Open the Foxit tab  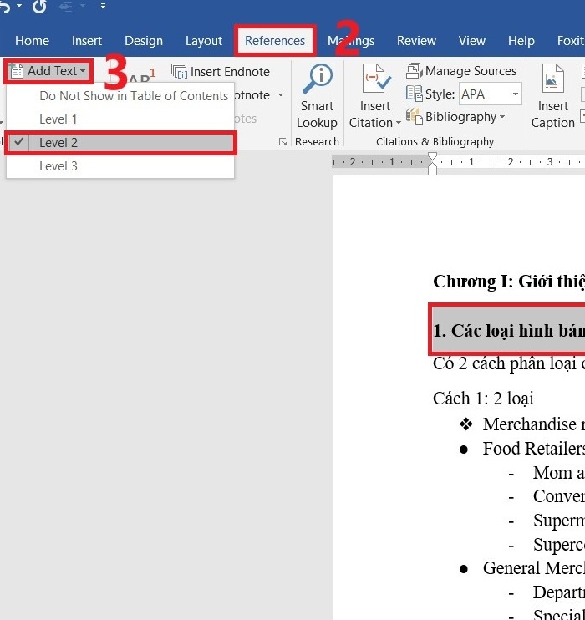(571, 41)
